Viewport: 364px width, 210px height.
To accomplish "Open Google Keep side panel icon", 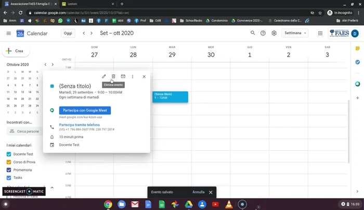I will 358,48.
